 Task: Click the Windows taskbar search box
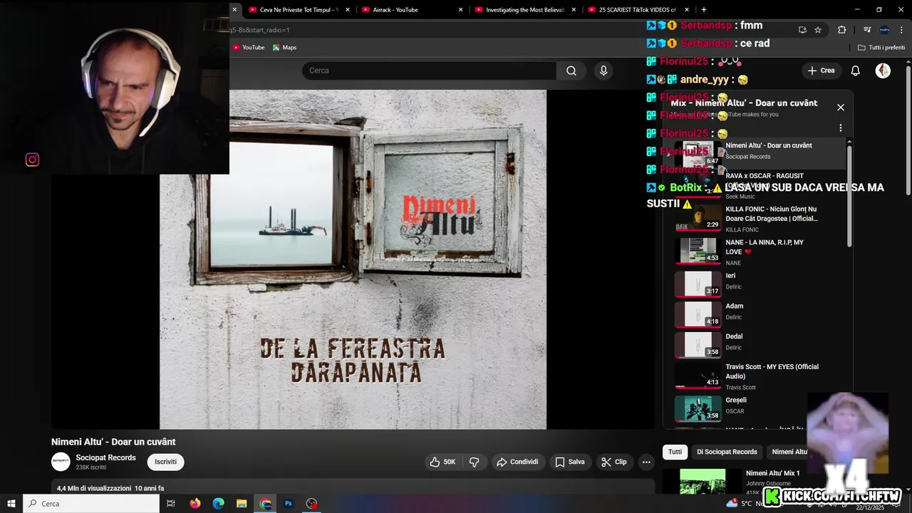point(91,503)
